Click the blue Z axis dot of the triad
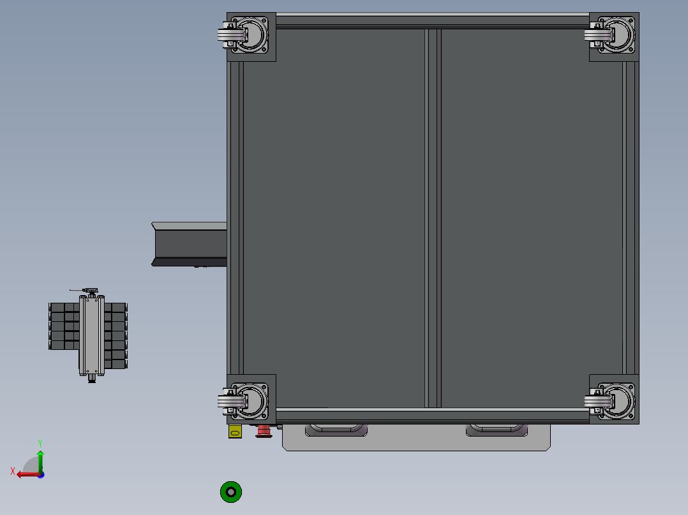The width and height of the screenshot is (688, 515). [41, 475]
